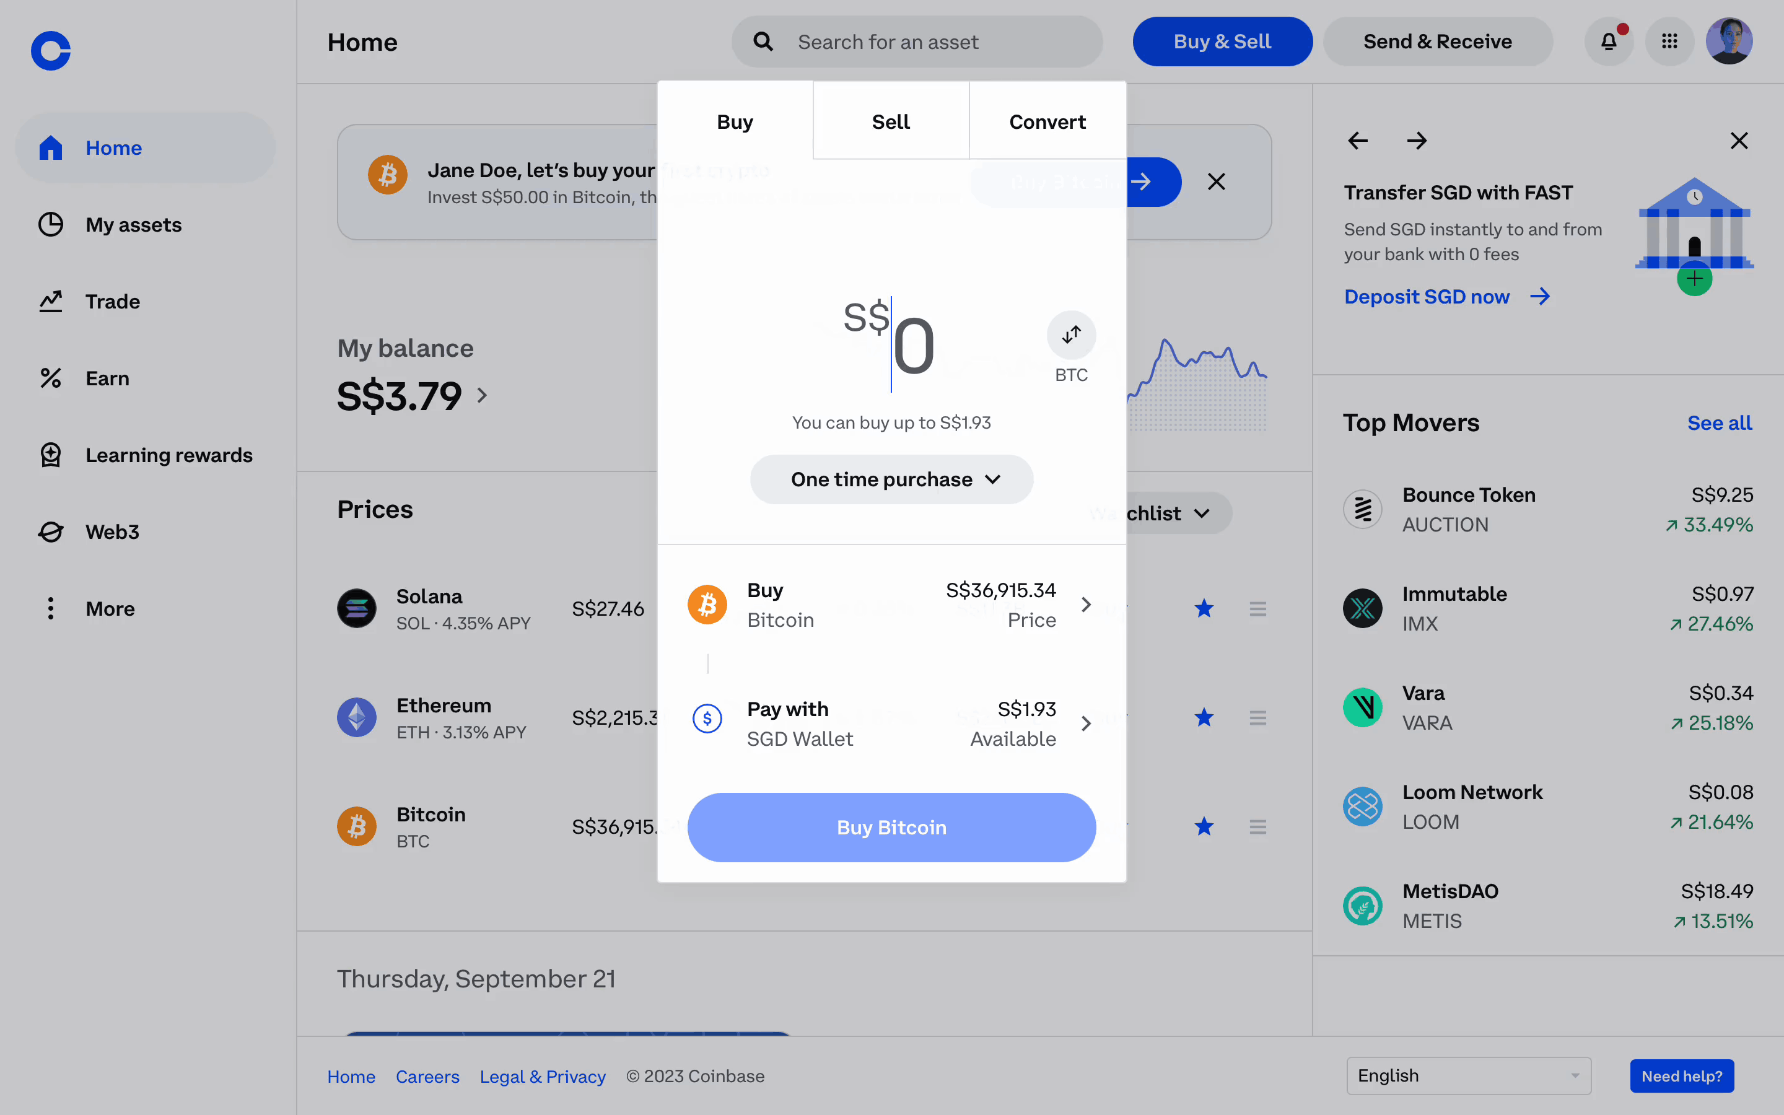
Task: Click the Coinbase logo icon
Action: (51, 51)
